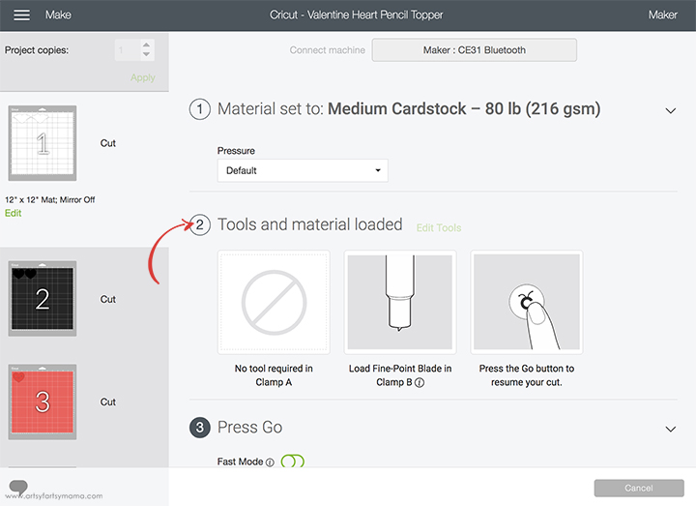Click the Fast Mode info icon
Viewport: 696px width, 506px height.
point(270,462)
